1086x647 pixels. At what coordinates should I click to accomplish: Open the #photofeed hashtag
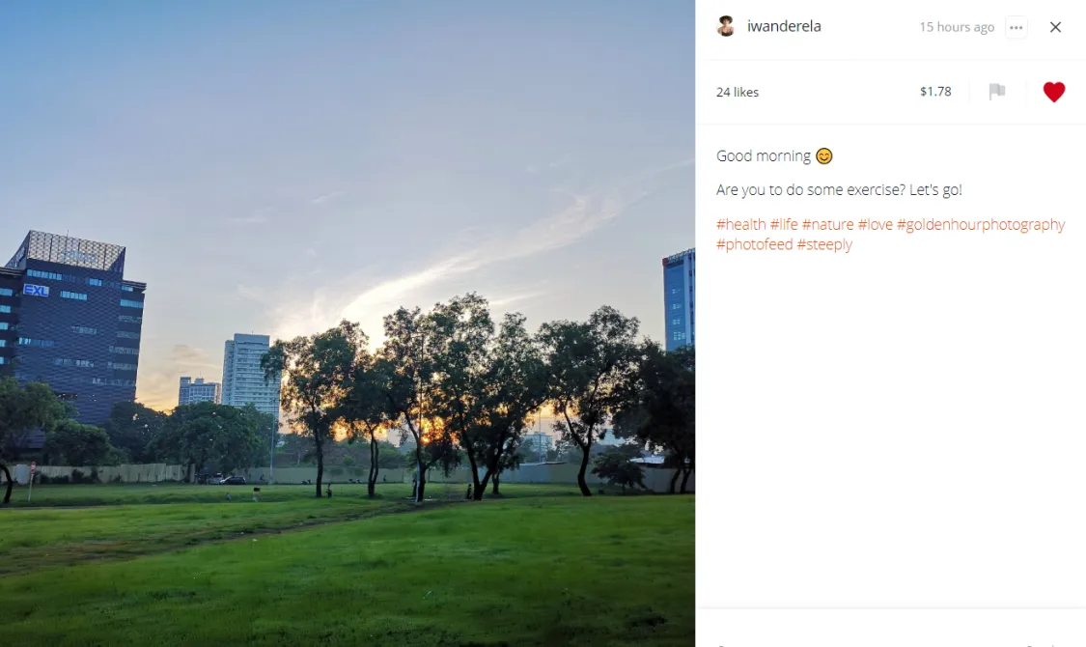tap(754, 244)
